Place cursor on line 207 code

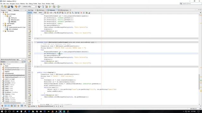coord(53,54)
